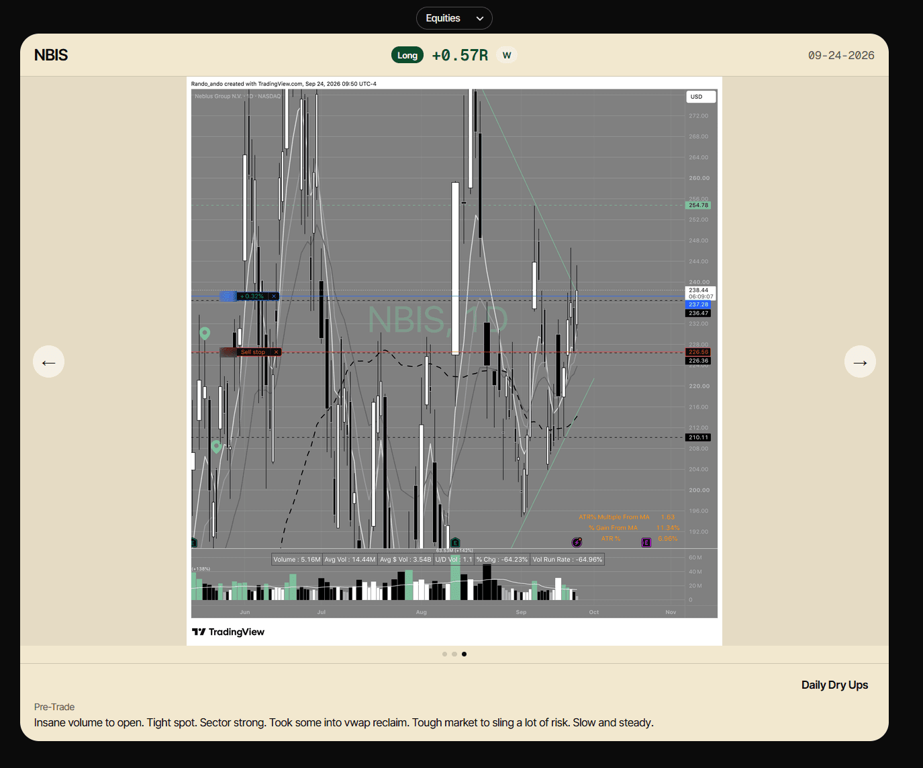Click the Pre-Trade section label

pos(54,707)
